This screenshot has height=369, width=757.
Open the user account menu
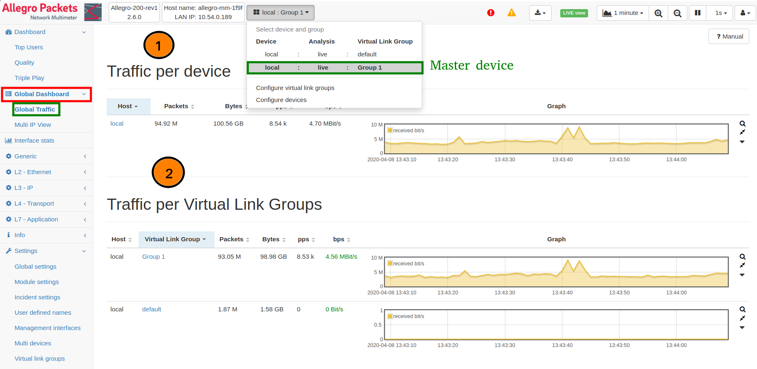tap(745, 13)
